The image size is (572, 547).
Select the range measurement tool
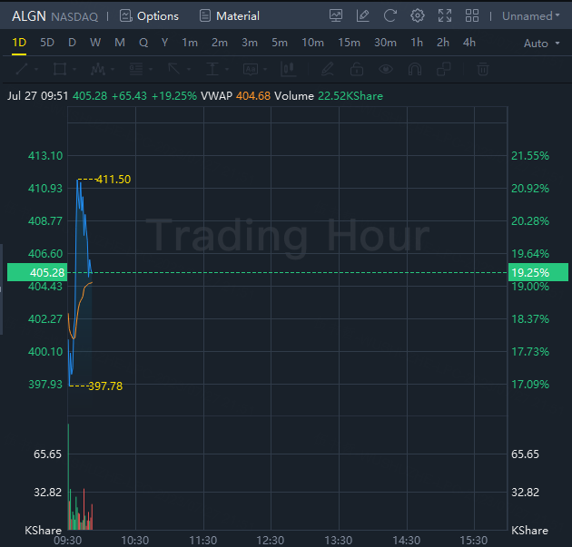coord(212,69)
